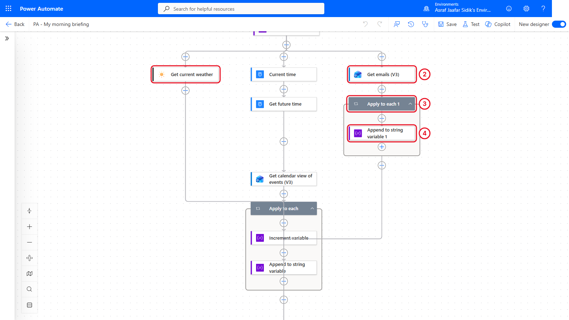Select the Append to string variable 1 action
The width and height of the screenshot is (569, 320).
(382, 133)
